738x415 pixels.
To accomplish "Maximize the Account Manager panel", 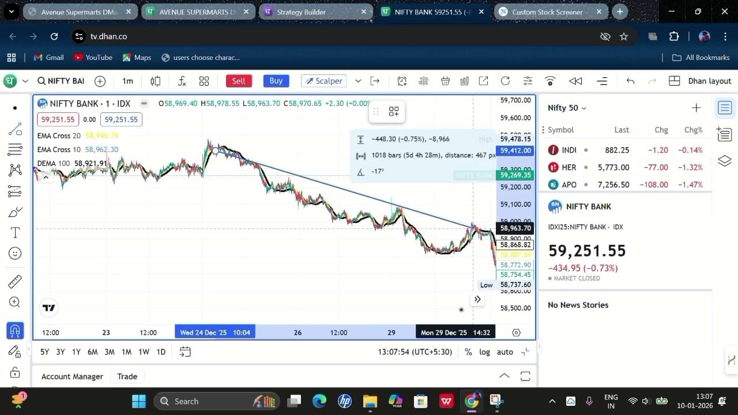I will [525, 376].
